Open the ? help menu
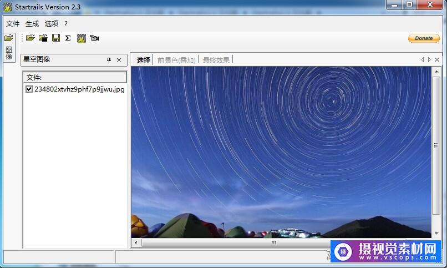447x268 pixels. 66,24
